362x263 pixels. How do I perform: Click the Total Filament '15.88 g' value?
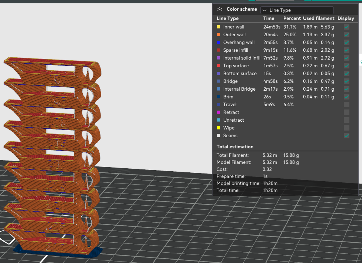[291, 155]
